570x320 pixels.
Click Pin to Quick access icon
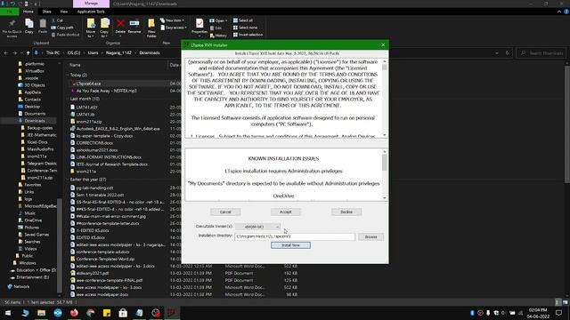(12, 28)
